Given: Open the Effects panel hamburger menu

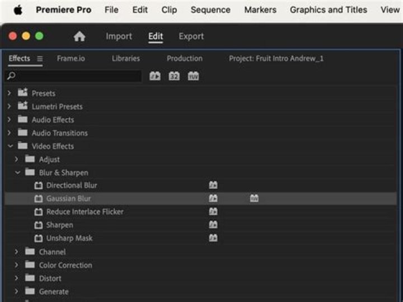Looking at the screenshot, I should coord(40,59).
